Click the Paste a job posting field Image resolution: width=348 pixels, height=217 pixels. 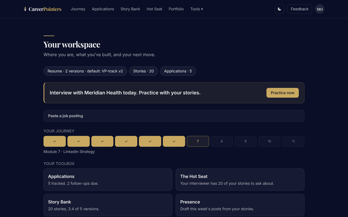pyautogui.click(x=174, y=116)
